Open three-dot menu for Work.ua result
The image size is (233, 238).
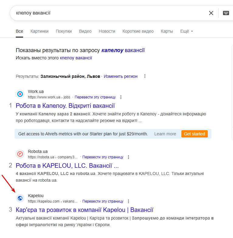121,97
